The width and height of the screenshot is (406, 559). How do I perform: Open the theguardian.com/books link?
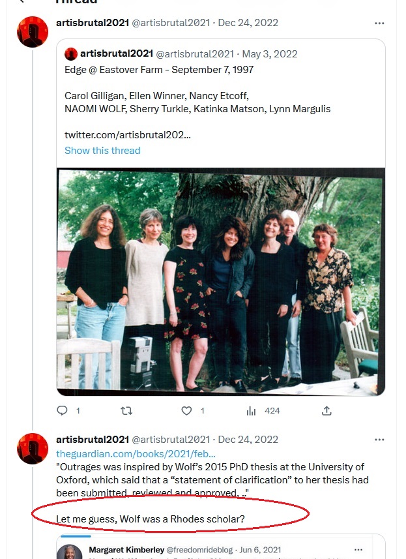(136, 453)
